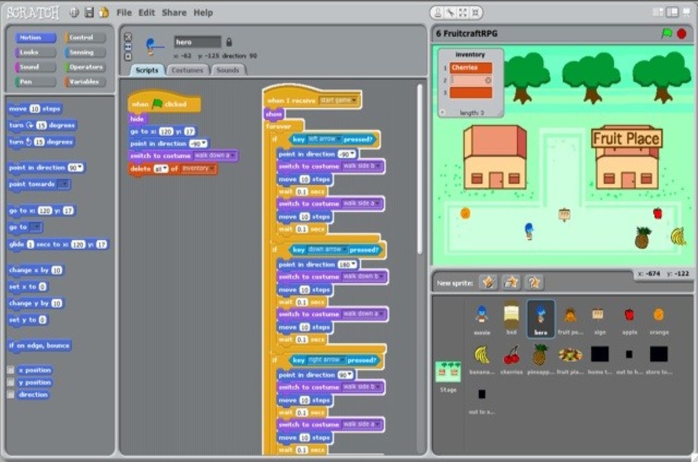Enable the x position checkbox
698x462 pixels.
point(10,370)
